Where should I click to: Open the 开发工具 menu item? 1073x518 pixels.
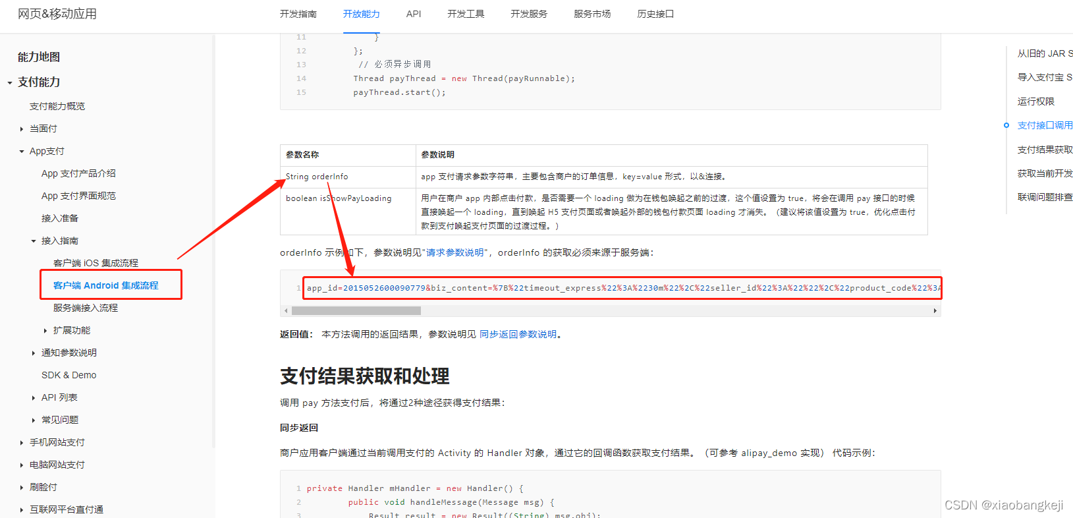466,14
